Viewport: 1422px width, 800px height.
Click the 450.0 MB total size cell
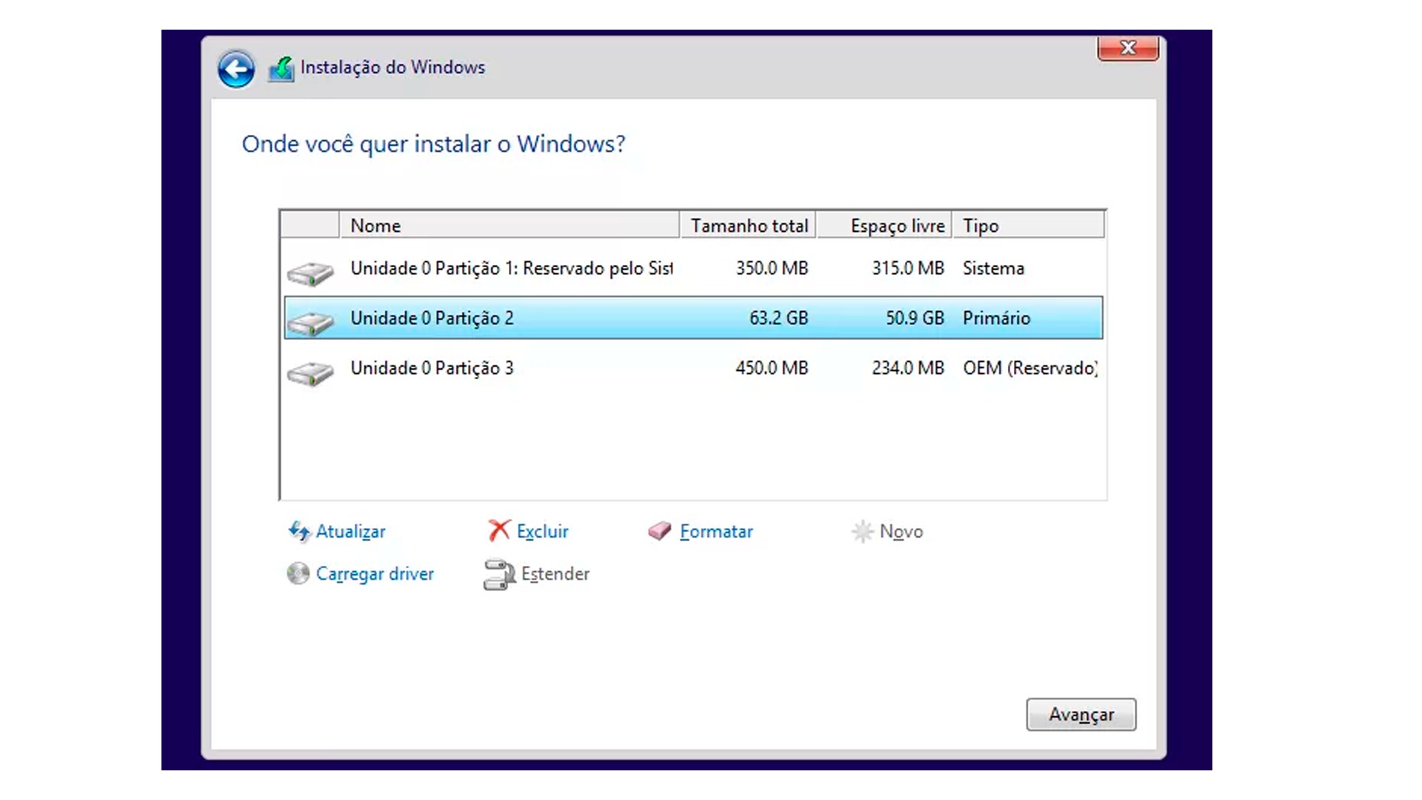772,368
